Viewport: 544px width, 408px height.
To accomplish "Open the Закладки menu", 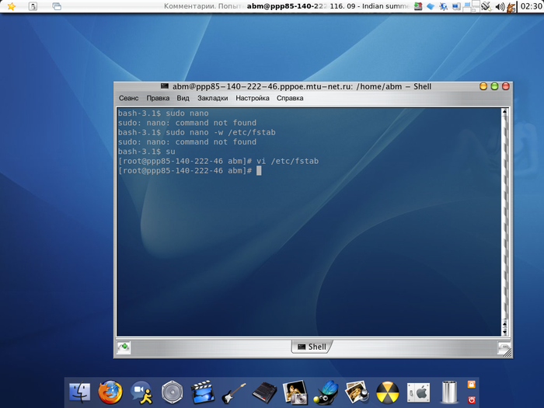I will pyautogui.click(x=213, y=98).
